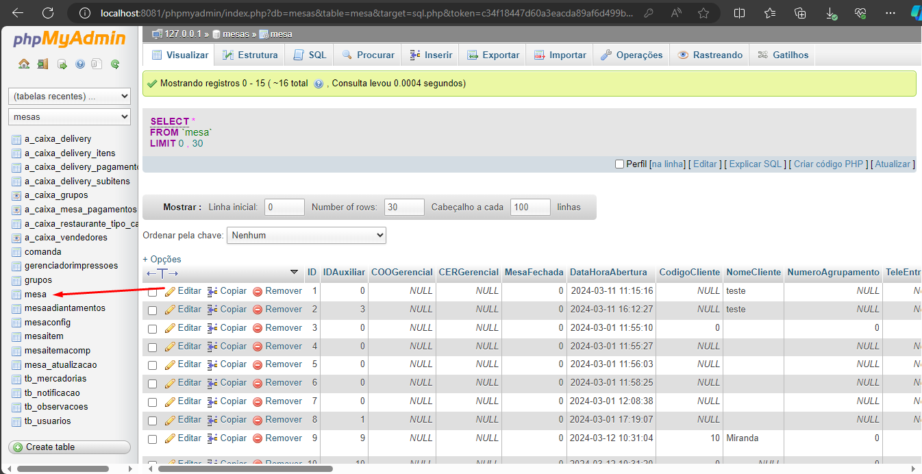Expand the mesas database dropdown

(x=69, y=117)
